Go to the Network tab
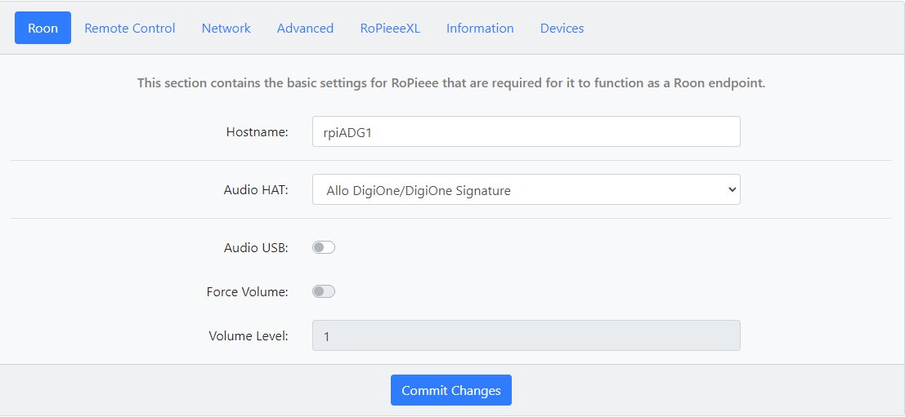The width and height of the screenshot is (905, 417). point(226,28)
